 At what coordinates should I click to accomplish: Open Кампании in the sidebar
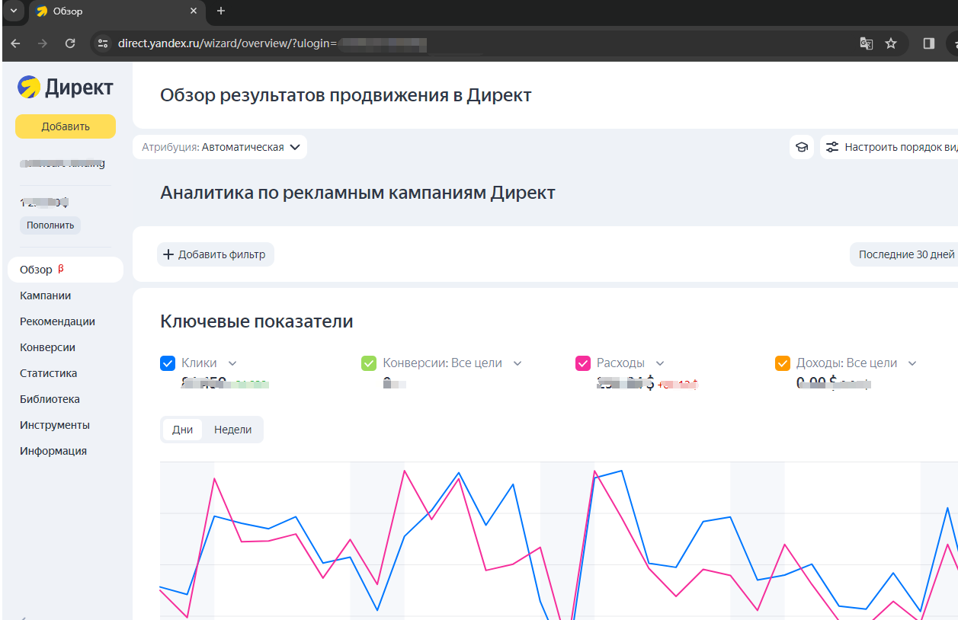tap(46, 296)
